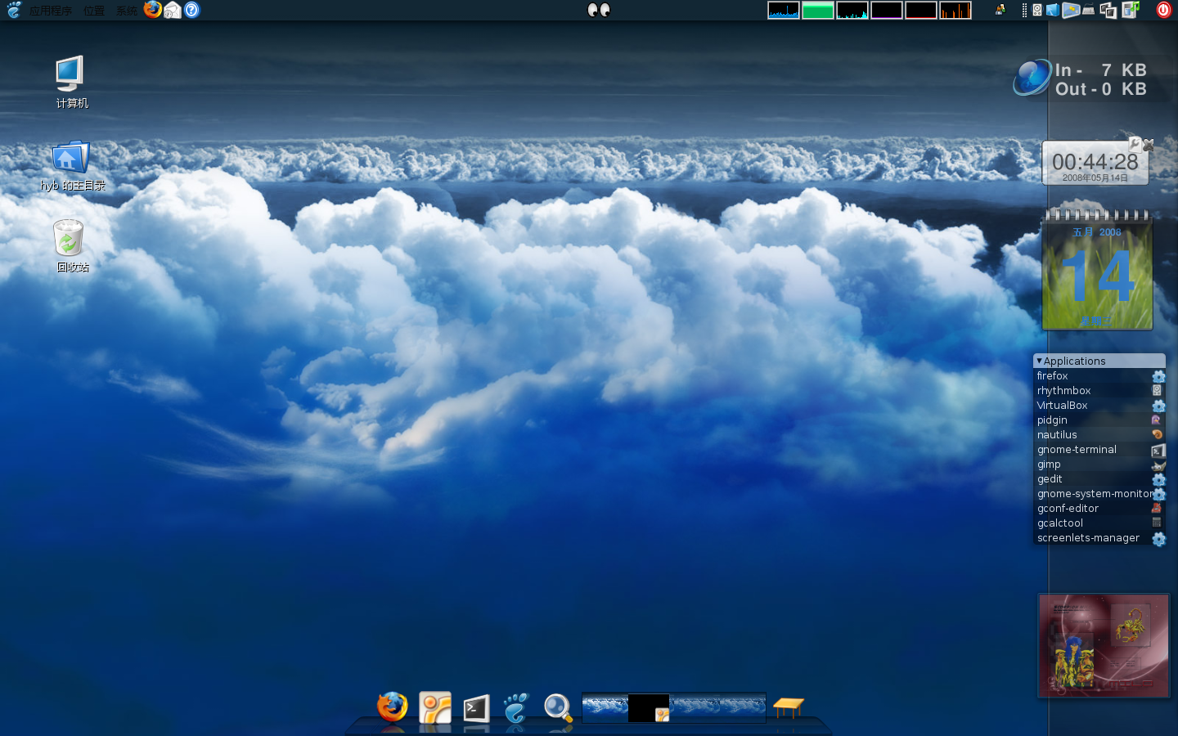
Task: Click the show desktop table icon in dock
Action: click(x=789, y=707)
